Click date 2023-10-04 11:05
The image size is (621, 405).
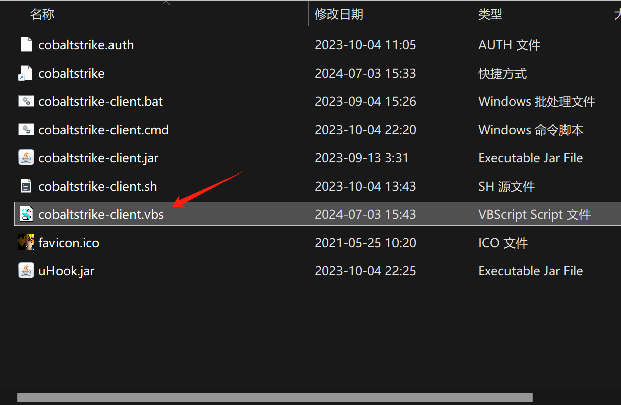click(365, 45)
